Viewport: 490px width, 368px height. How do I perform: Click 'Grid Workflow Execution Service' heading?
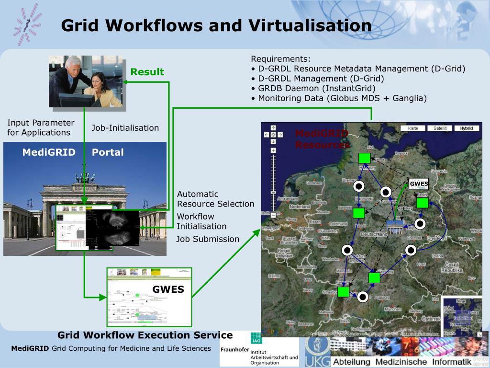point(145,335)
